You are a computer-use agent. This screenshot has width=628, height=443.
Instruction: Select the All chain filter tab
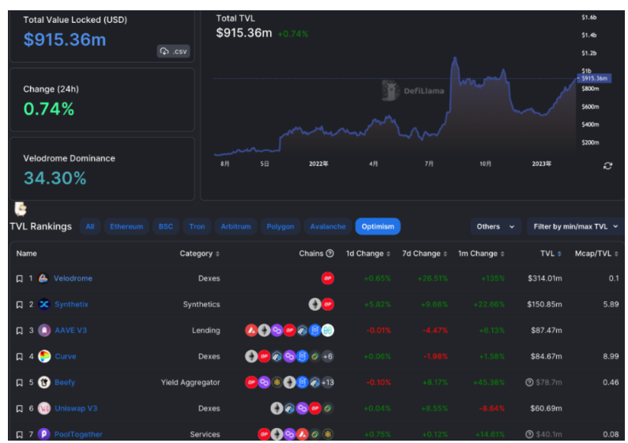pos(90,226)
